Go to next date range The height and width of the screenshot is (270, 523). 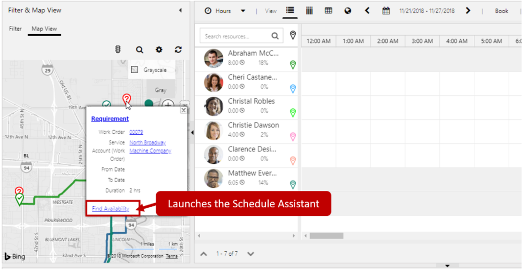(468, 11)
